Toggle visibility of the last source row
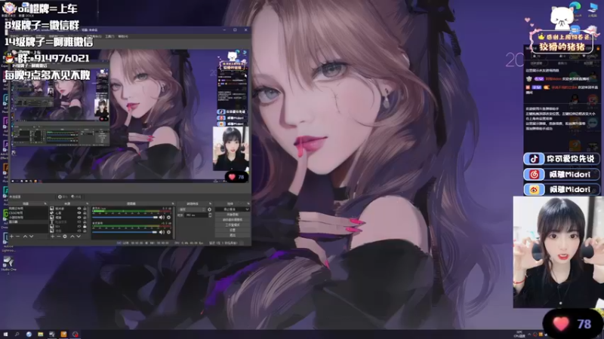 [79, 231]
